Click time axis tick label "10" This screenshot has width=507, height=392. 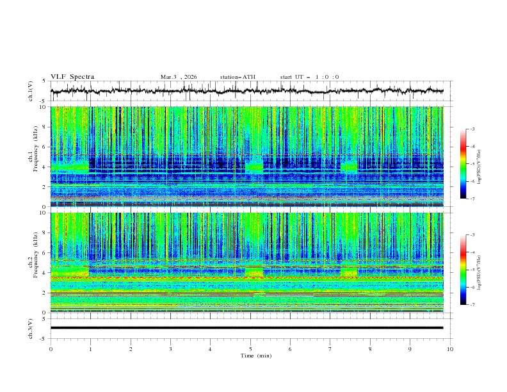[x=450, y=349]
